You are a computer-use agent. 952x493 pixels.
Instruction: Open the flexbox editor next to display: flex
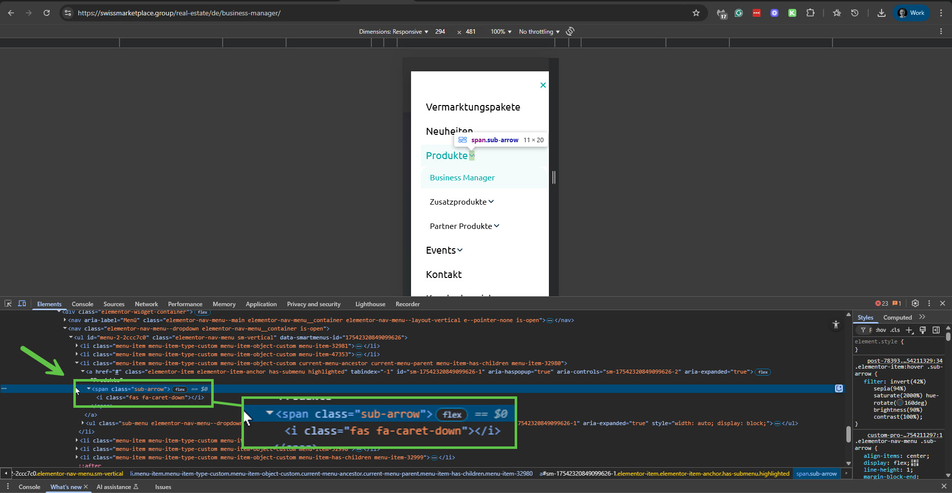(915, 463)
